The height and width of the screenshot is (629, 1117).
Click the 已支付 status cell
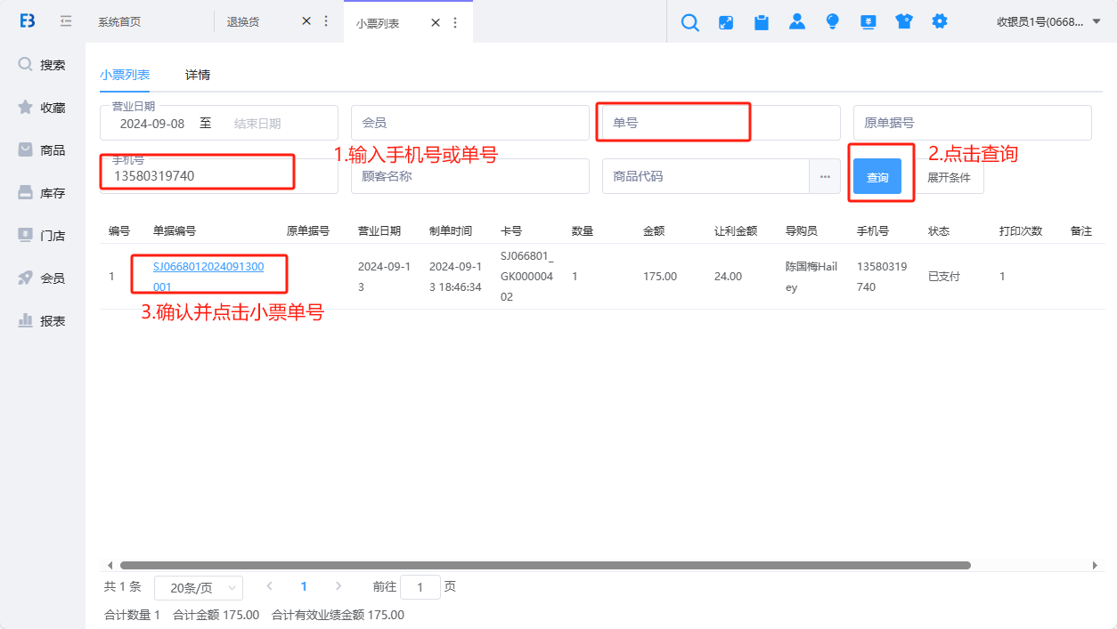click(944, 277)
